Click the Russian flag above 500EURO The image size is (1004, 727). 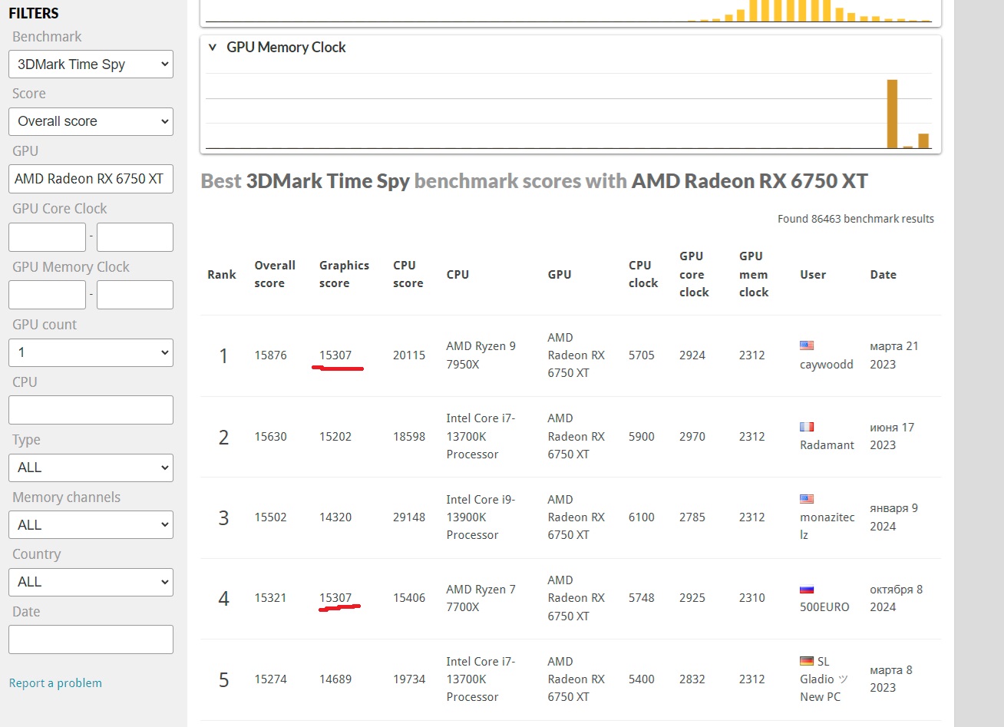[x=807, y=590]
